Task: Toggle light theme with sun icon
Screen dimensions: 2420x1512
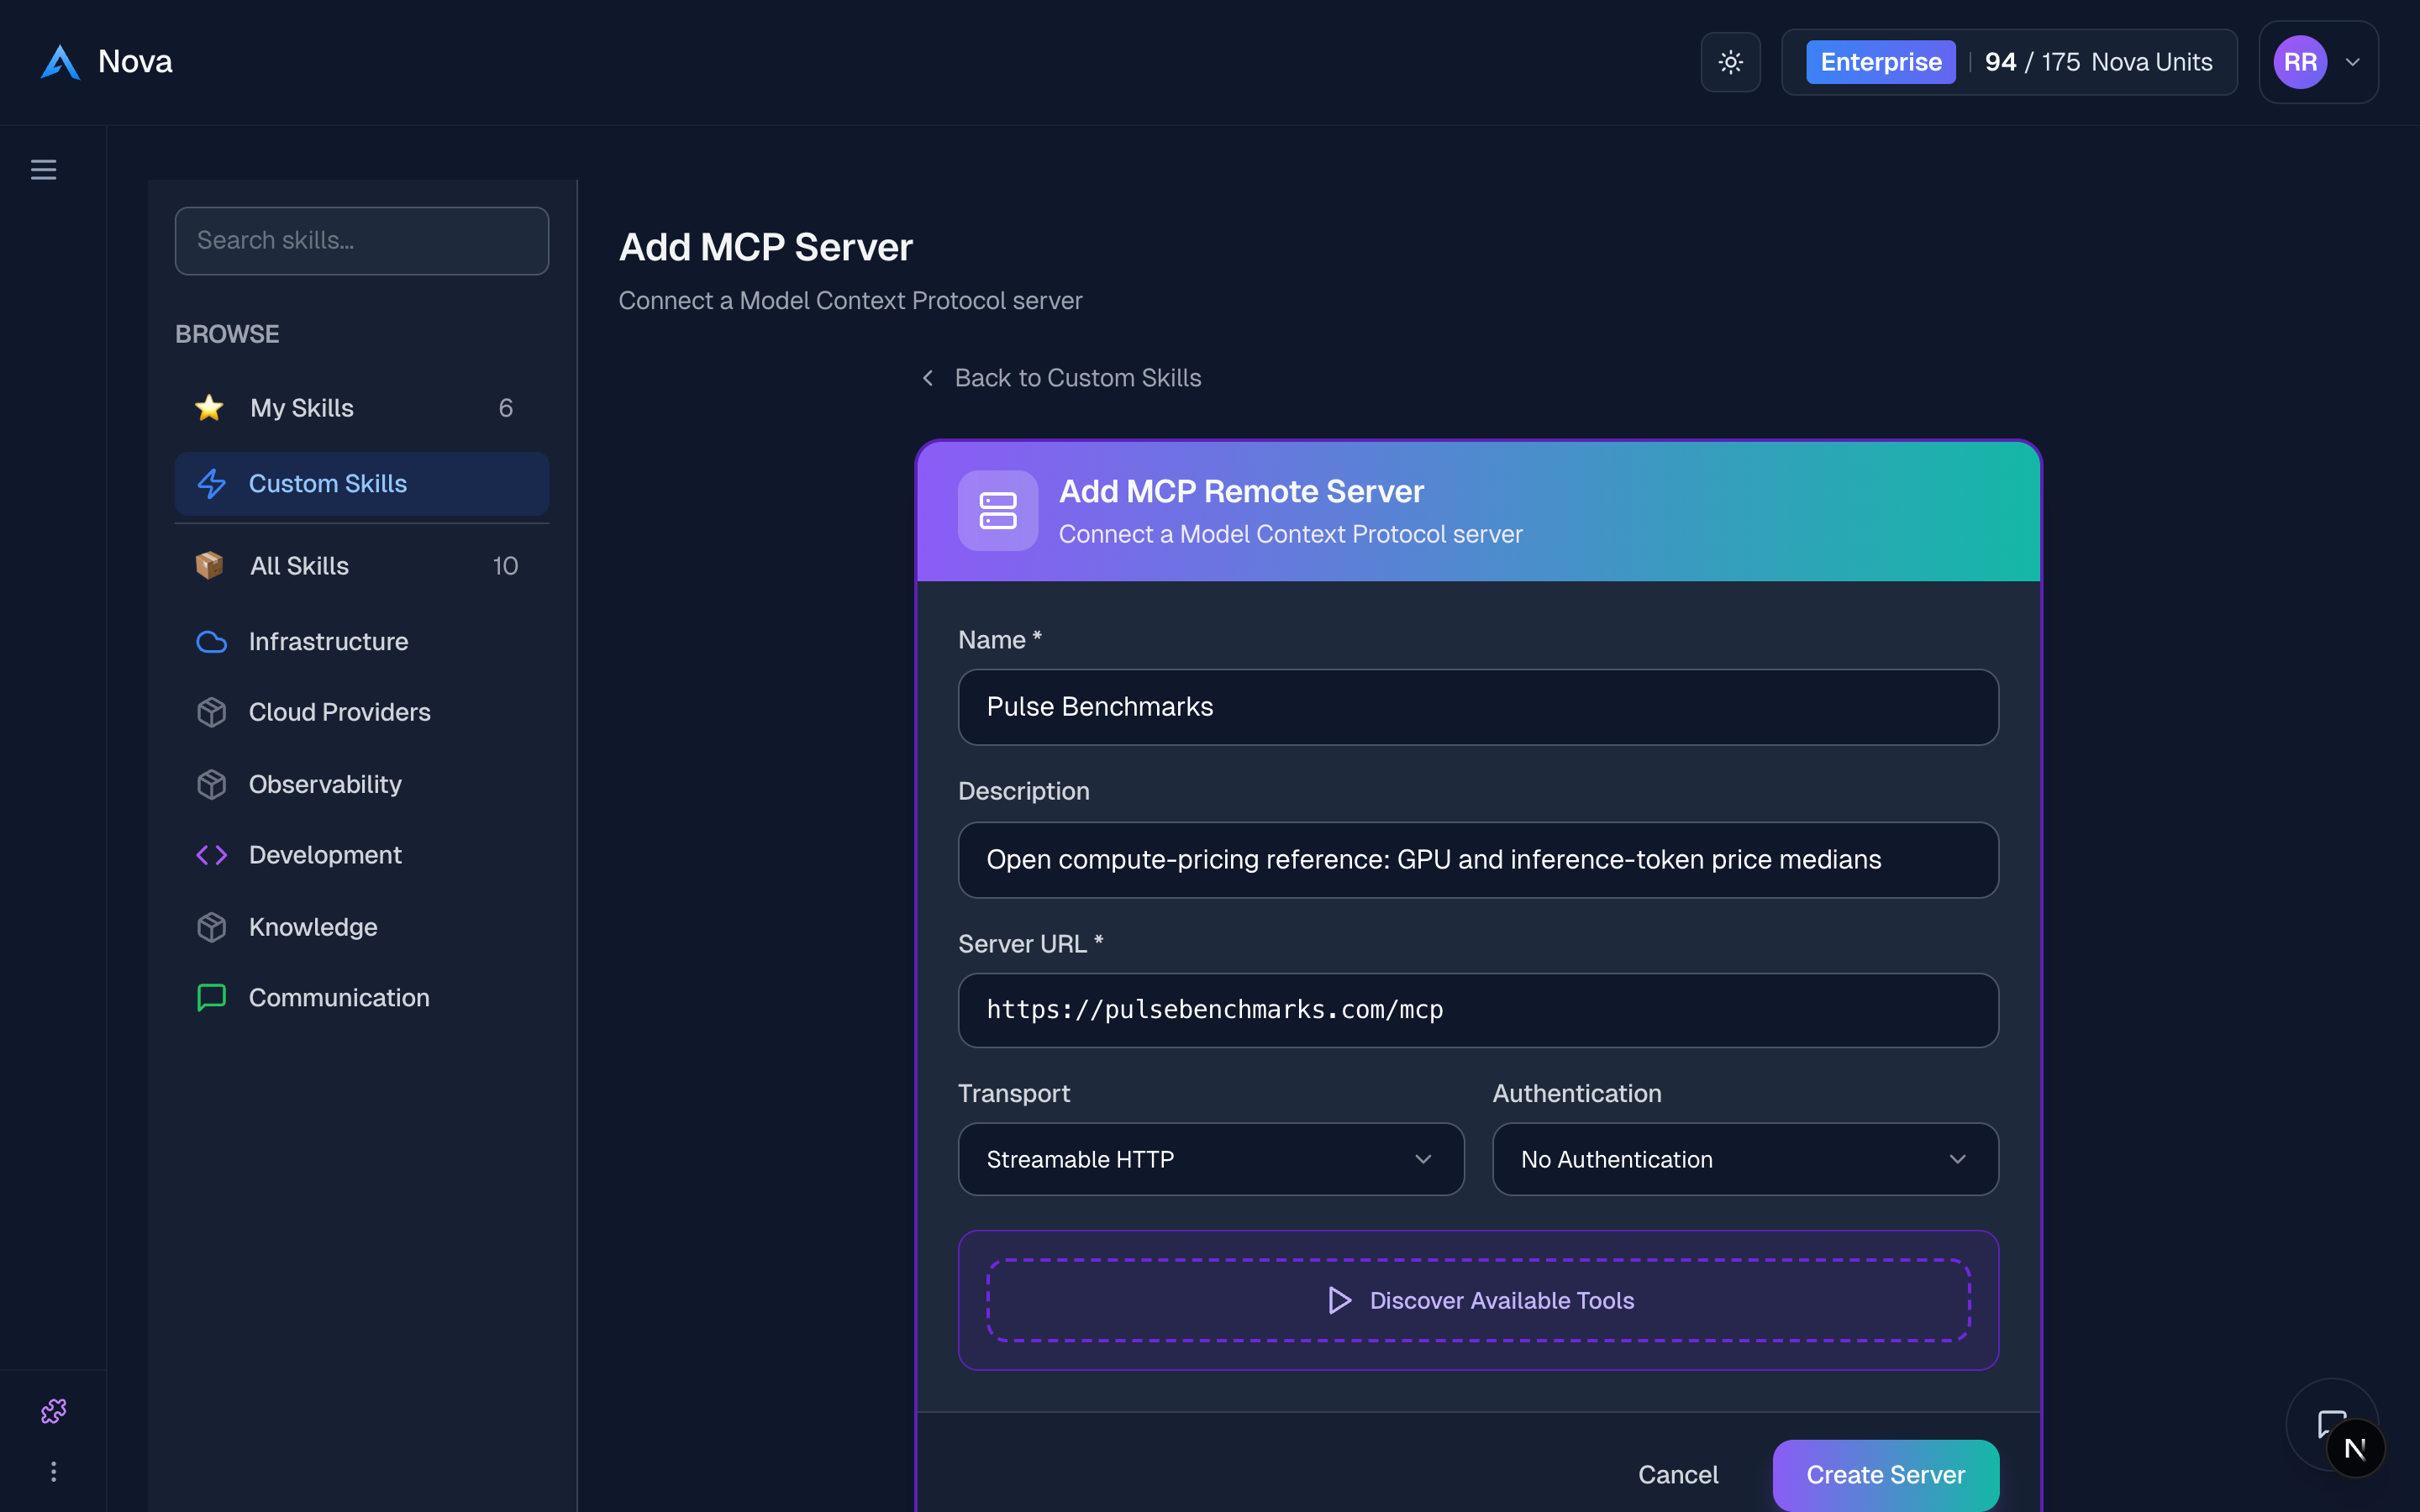Action: pyautogui.click(x=1730, y=62)
